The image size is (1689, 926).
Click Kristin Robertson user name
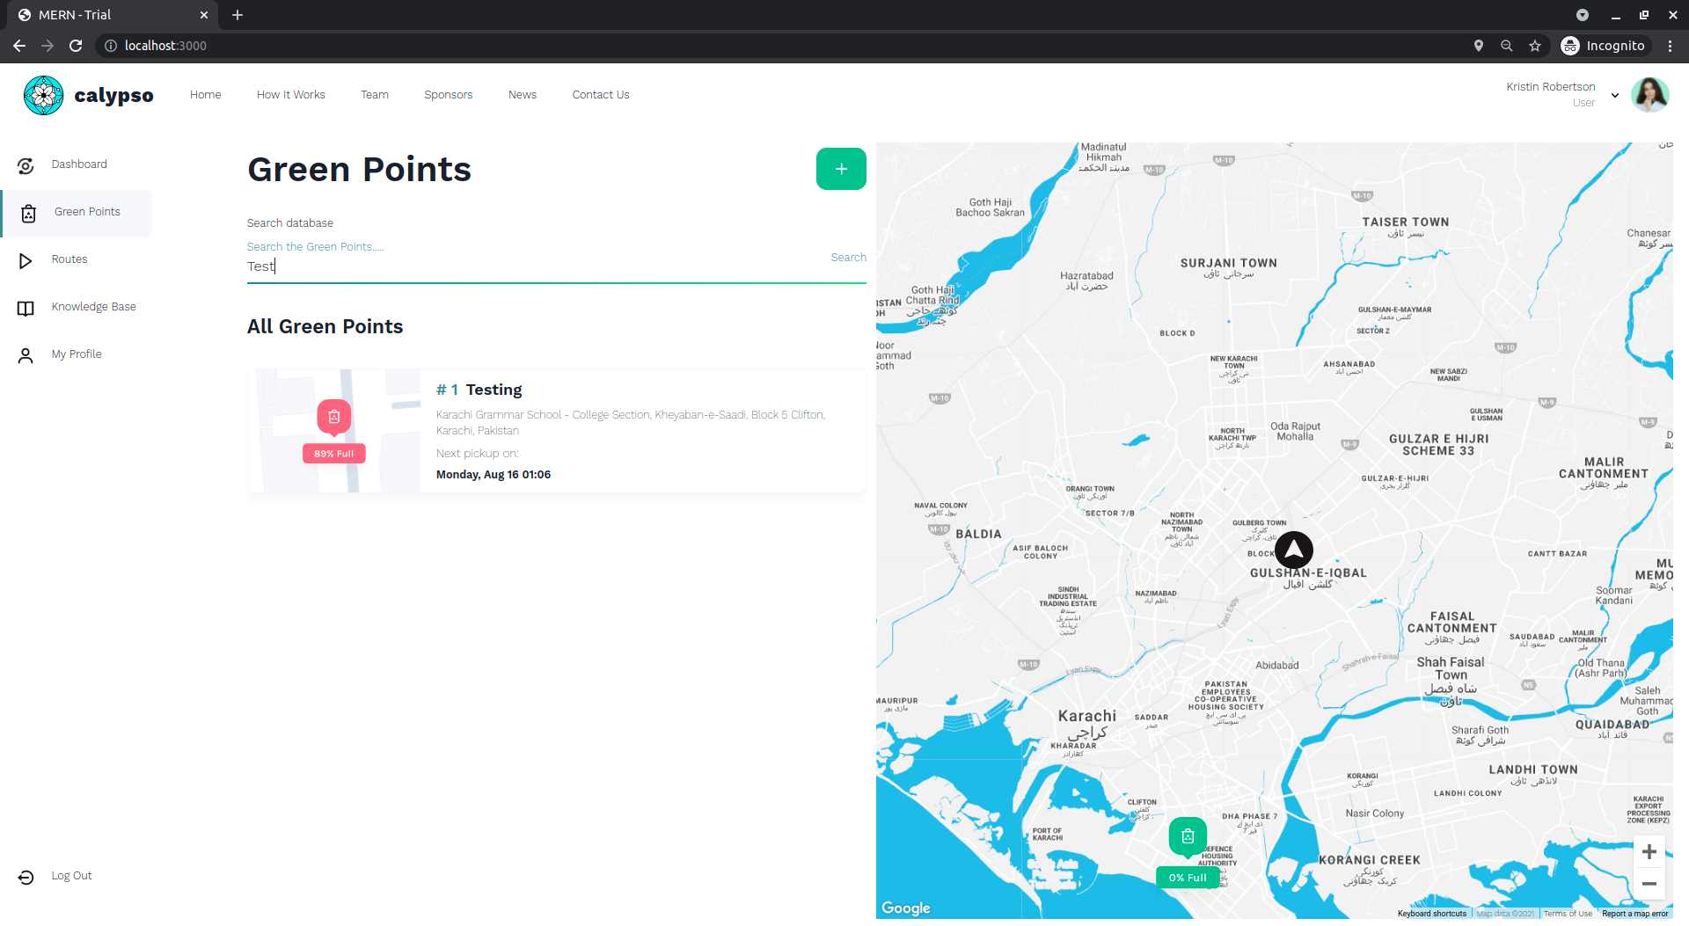coord(1551,87)
